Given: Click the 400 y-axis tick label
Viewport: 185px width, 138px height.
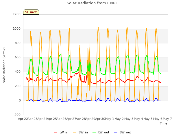Looking at the screenshot, I should [x=18, y=72].
